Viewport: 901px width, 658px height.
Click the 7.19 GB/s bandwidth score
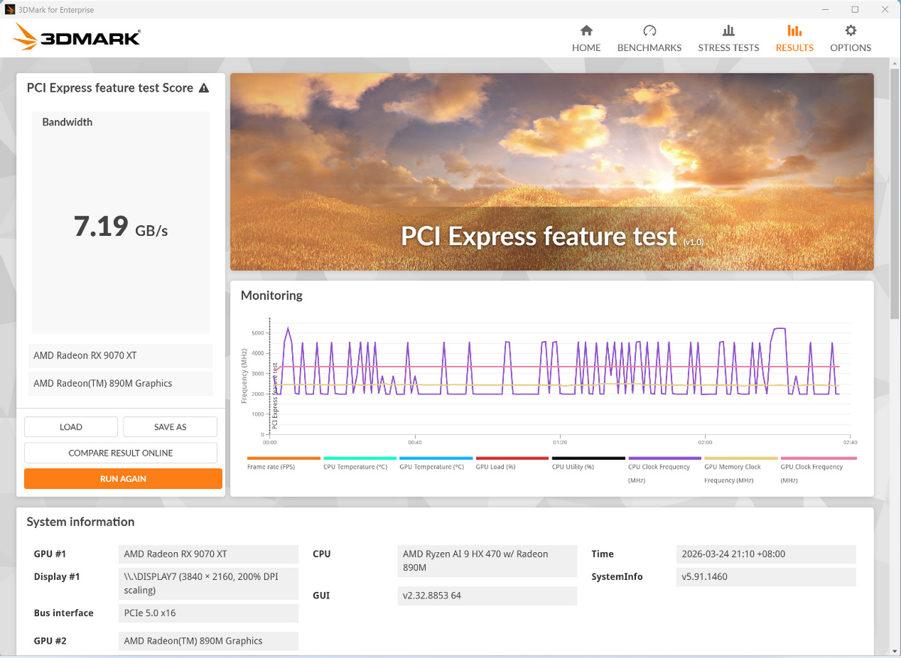click(x=121, y=226)
